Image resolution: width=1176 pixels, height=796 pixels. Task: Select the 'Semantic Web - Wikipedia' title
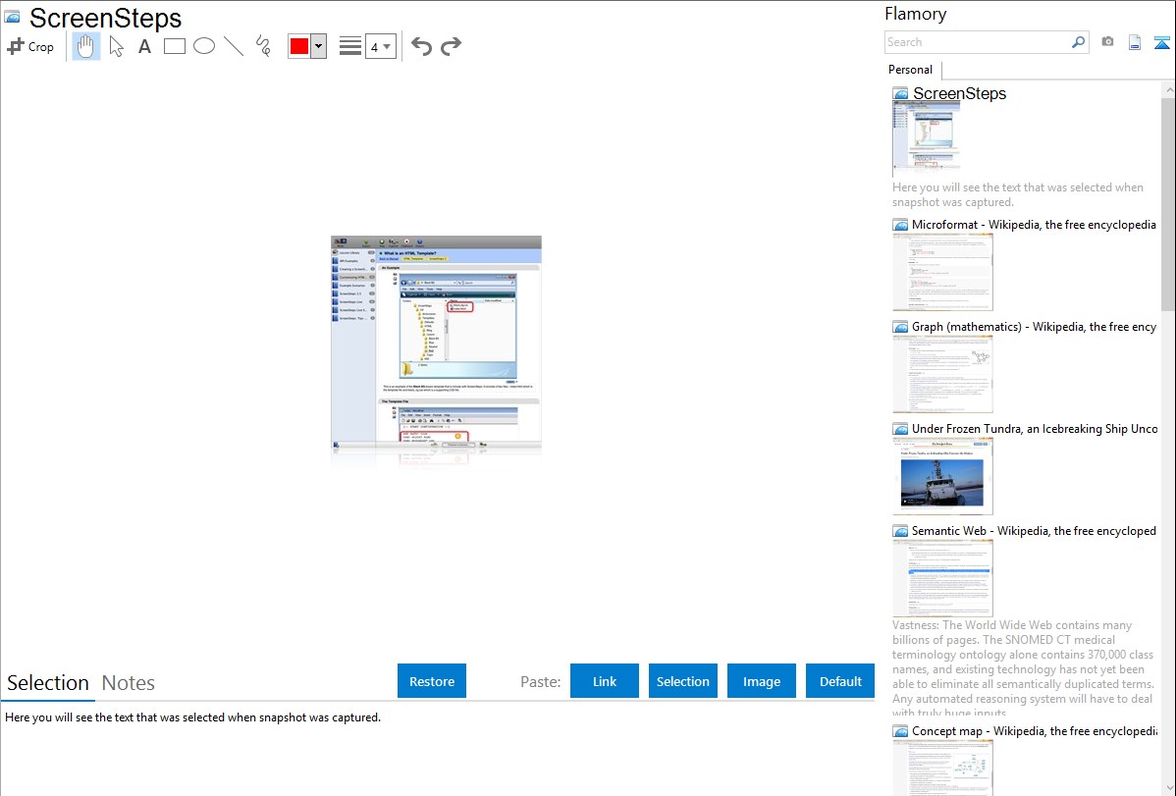(1035, 531)
